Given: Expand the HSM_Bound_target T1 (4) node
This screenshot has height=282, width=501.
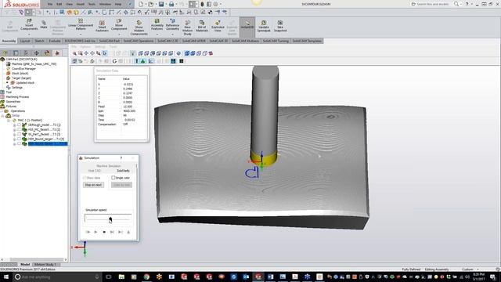Looking at the screenshot, I should (14, 139).
